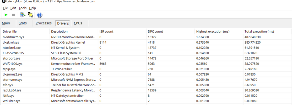Open the Edit menu
292x105 pixels.
[13, 8]
